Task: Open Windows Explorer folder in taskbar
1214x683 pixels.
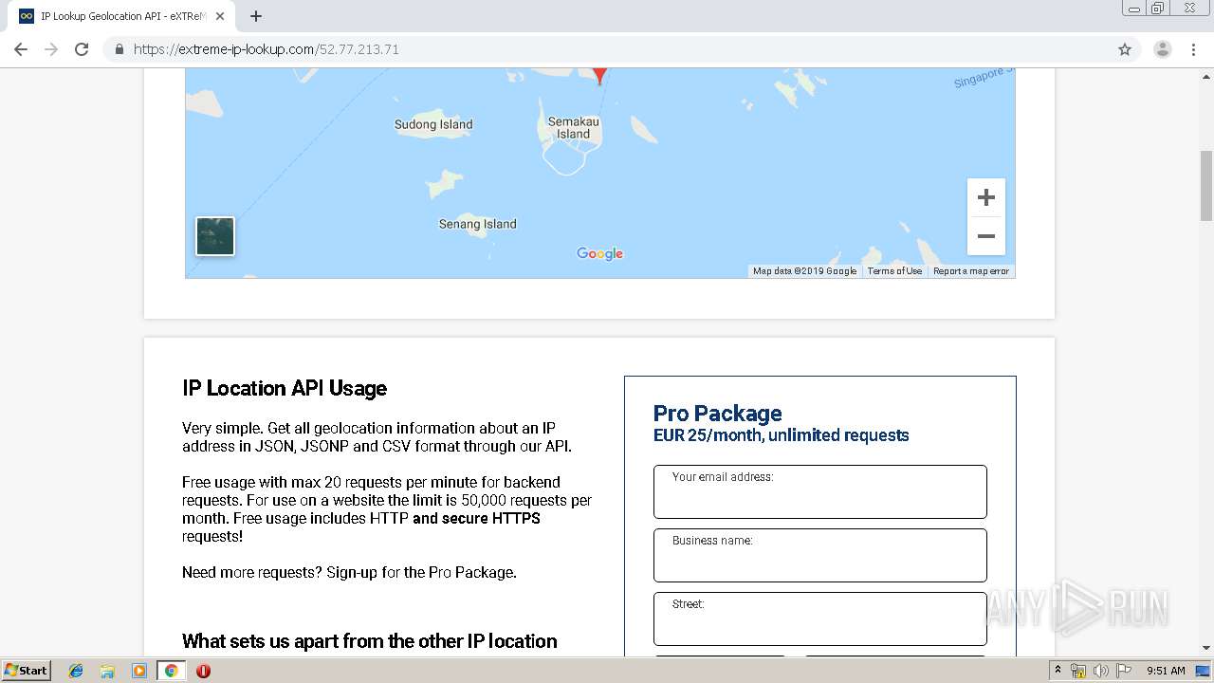Action: (x=107, y=671)
